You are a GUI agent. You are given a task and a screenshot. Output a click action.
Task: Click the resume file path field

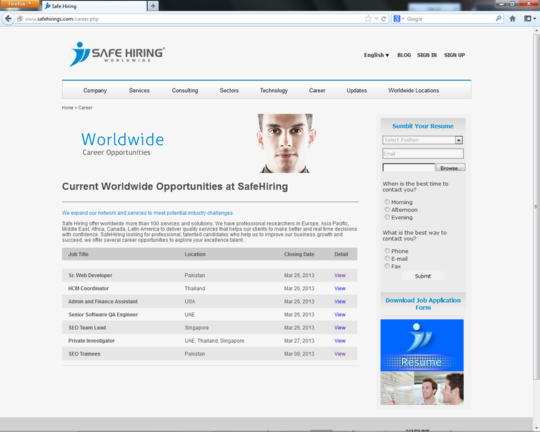[409, 168]
